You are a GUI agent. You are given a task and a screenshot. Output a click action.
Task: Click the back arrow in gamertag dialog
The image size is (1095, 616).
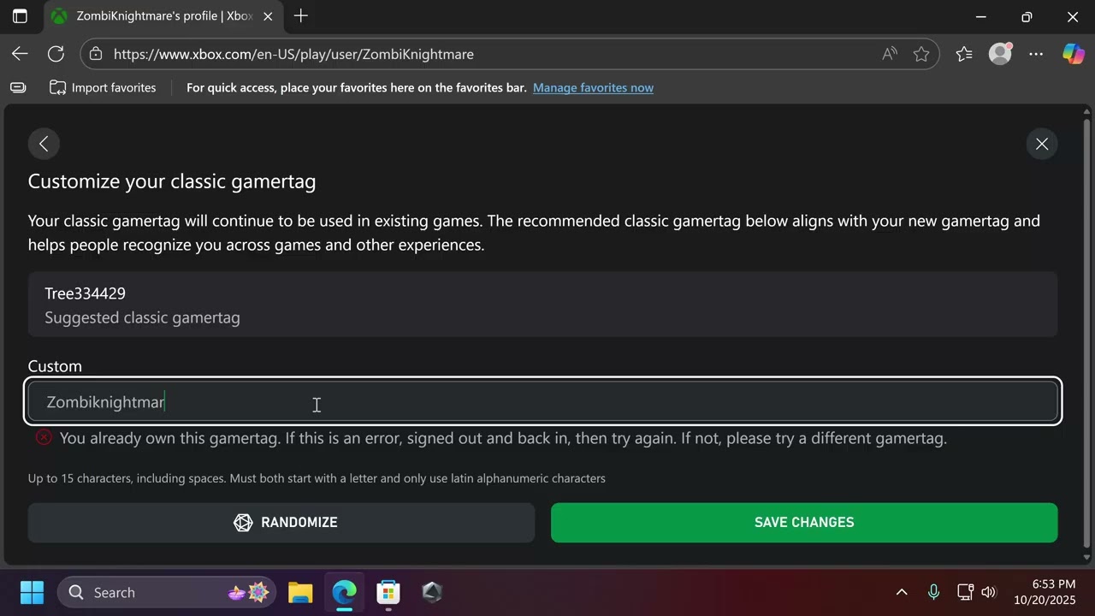[x=44, y=144]
